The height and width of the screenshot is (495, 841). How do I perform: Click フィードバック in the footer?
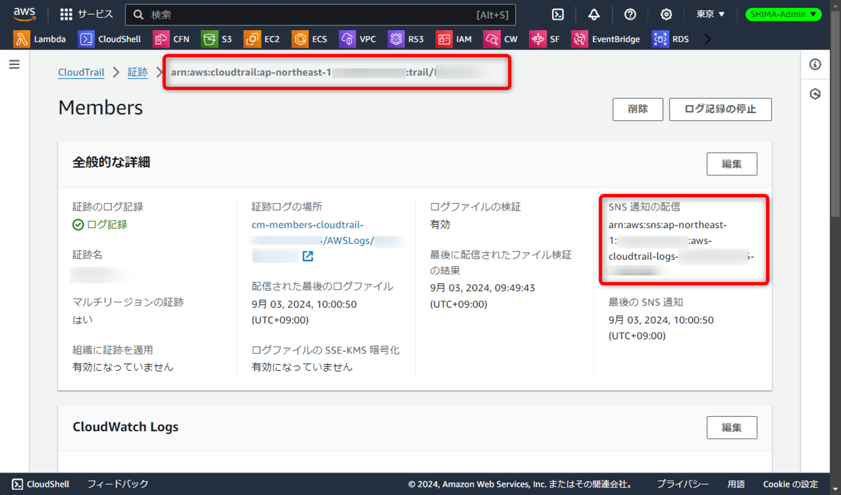(118, 484)
